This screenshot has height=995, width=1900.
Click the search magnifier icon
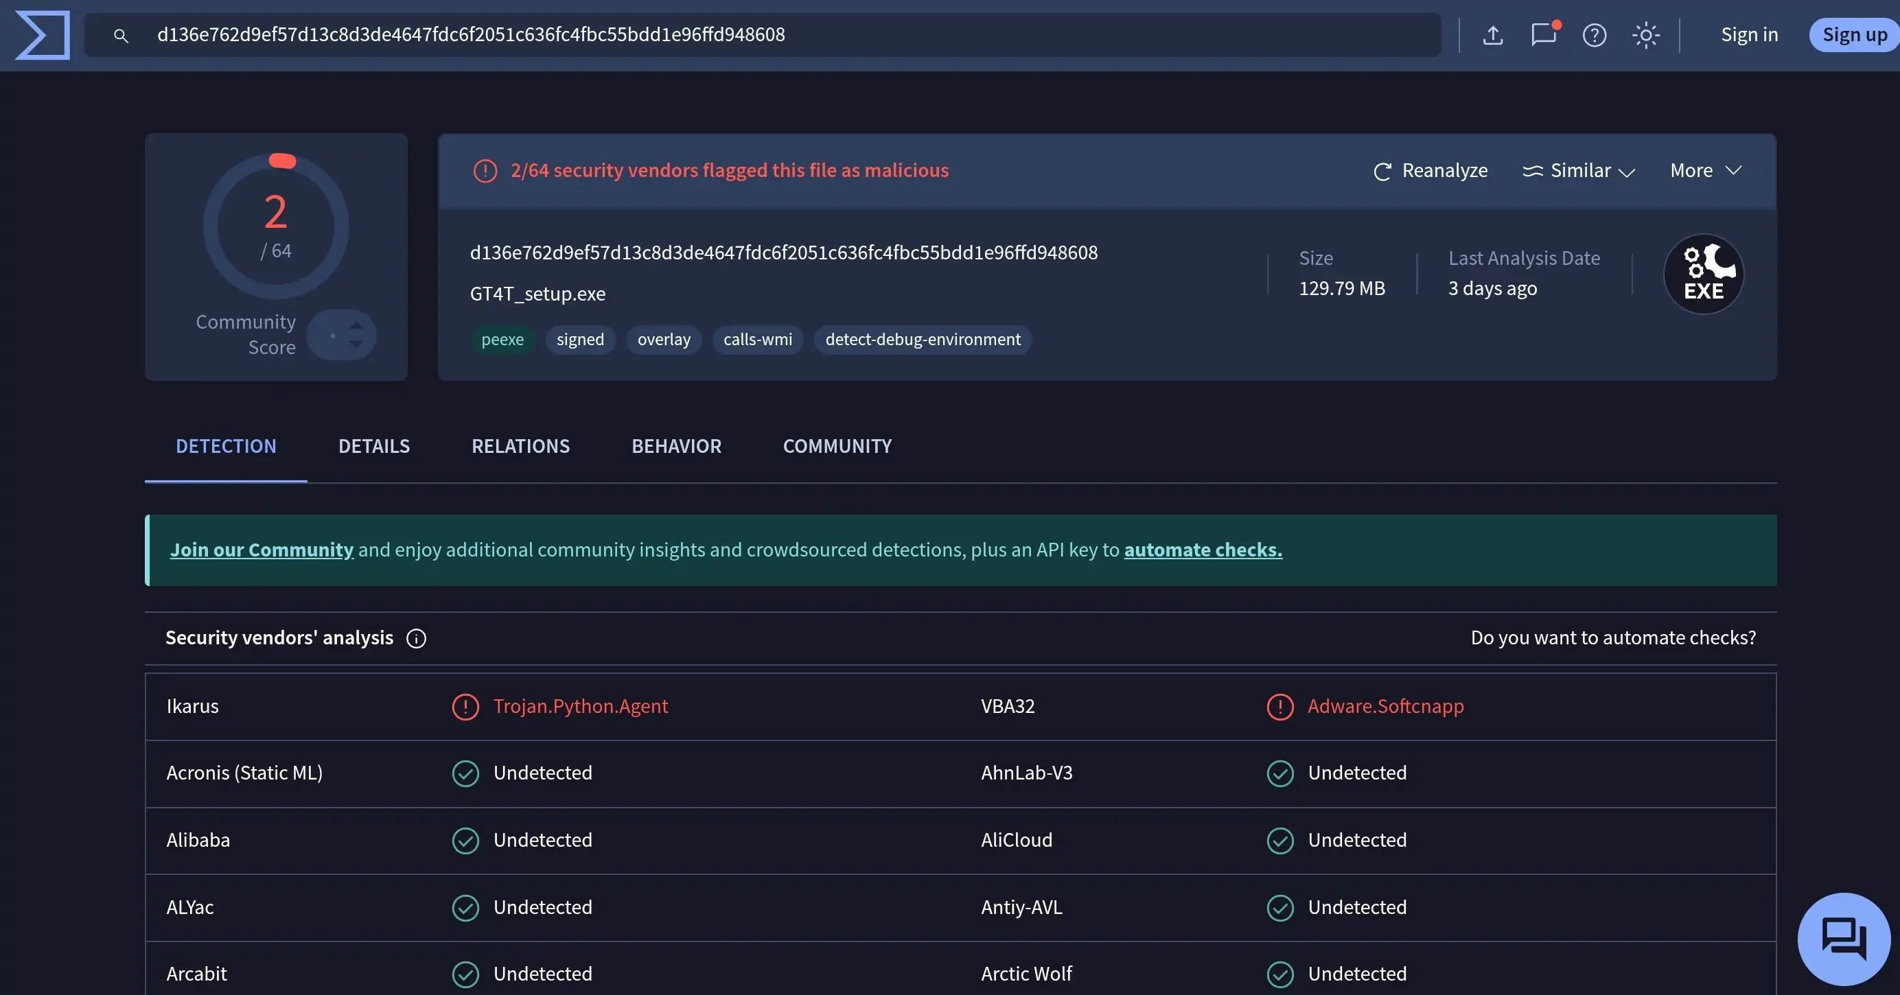121,36
